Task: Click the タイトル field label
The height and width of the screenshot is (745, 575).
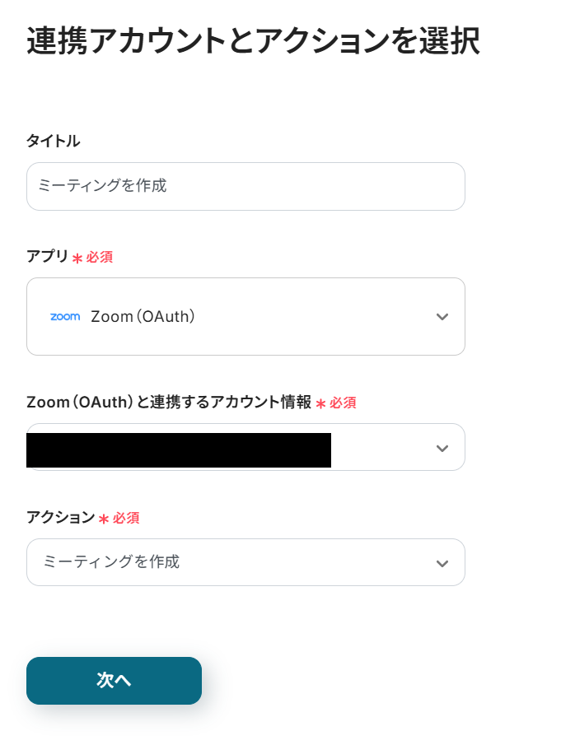Action: (x=54, y=141)
